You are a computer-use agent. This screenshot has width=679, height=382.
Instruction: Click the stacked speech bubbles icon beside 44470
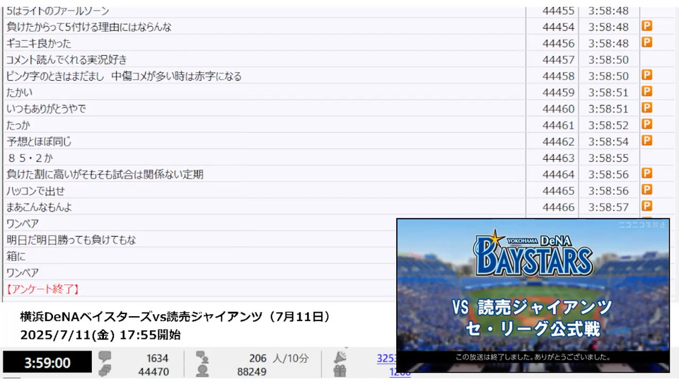[105, 371]
